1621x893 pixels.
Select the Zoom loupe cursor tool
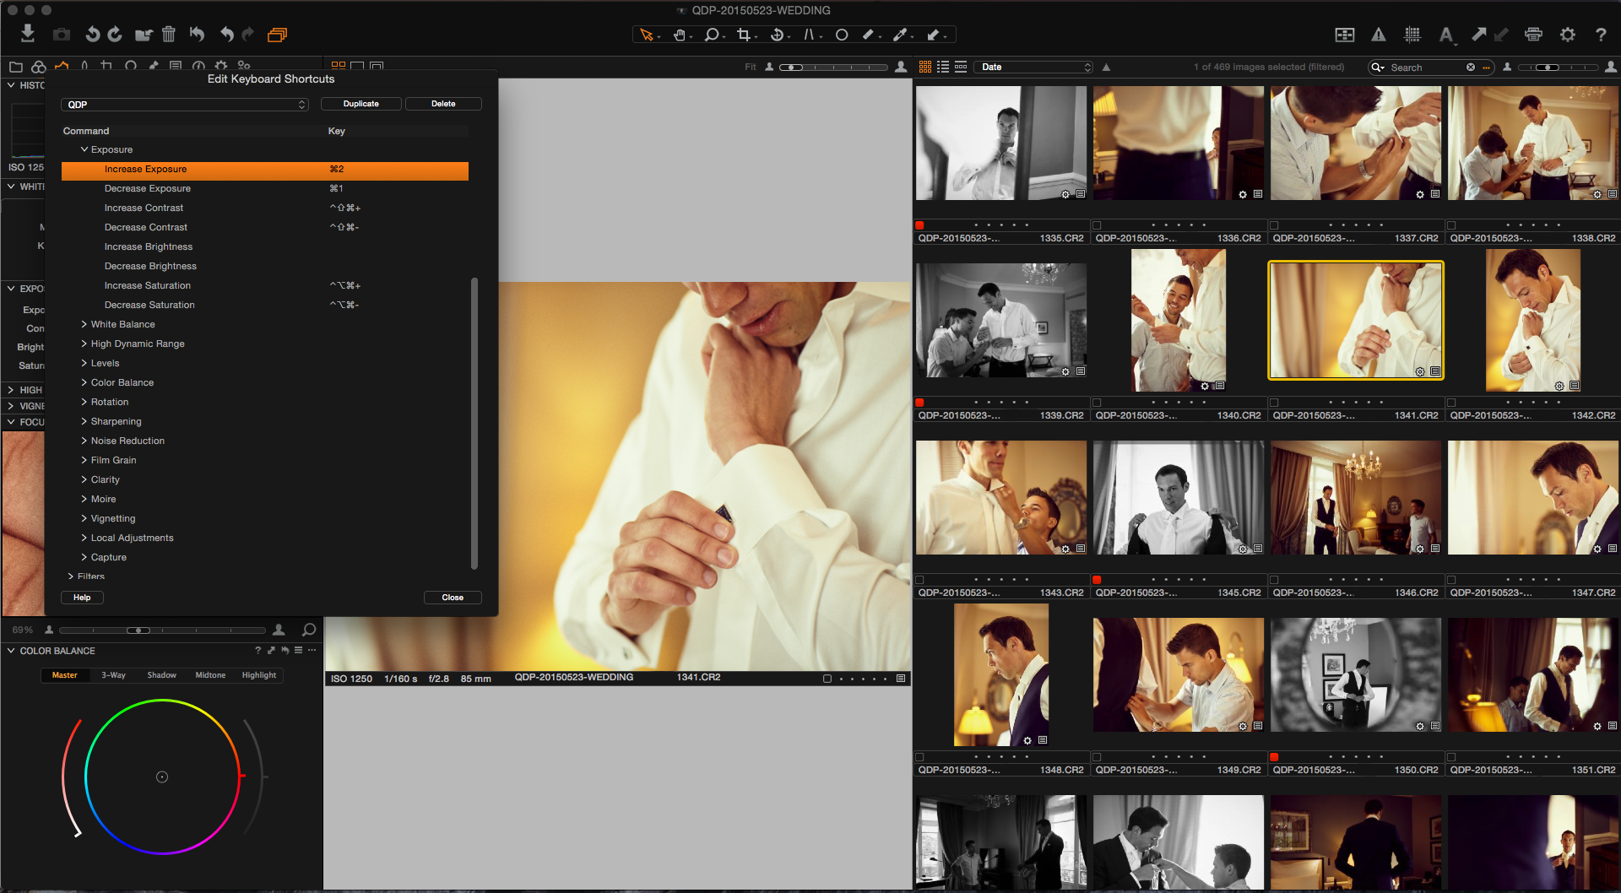[x=713, y=35]
